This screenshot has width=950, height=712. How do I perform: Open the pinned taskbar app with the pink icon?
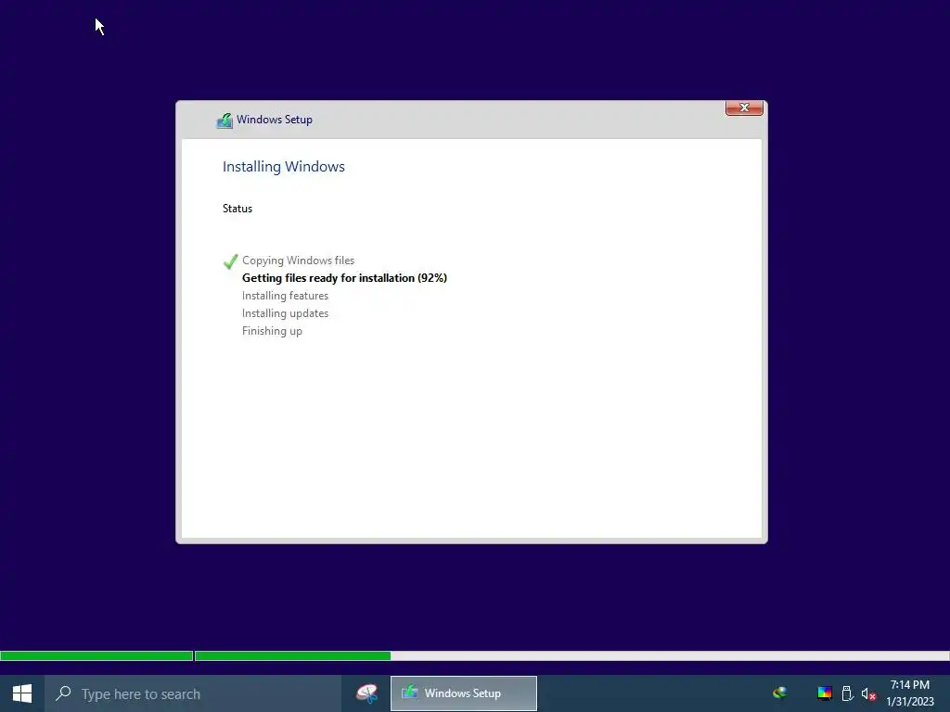366,693
